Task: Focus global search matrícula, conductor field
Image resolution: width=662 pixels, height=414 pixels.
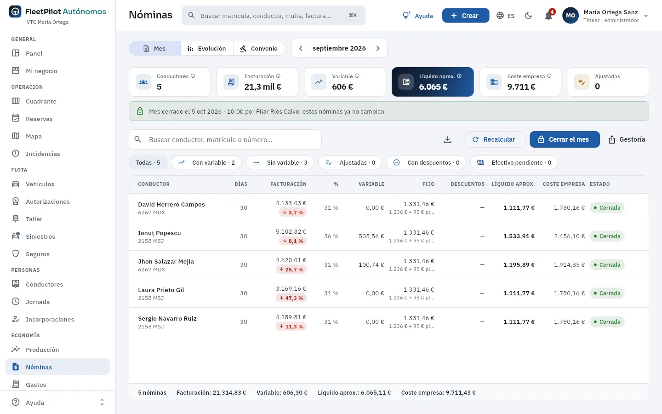Action: point(274,16)
